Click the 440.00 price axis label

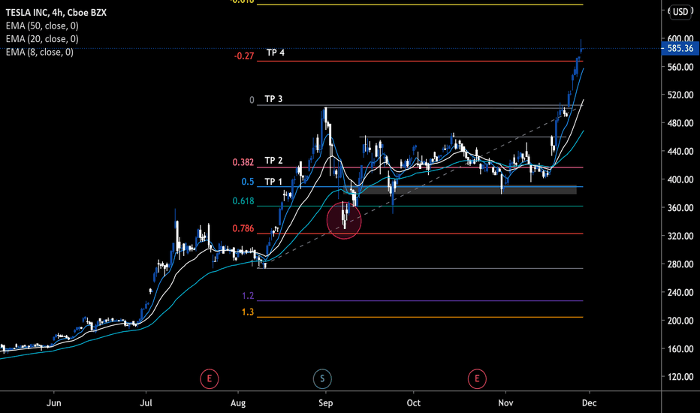pyautogui.click(x=680, y=152)
